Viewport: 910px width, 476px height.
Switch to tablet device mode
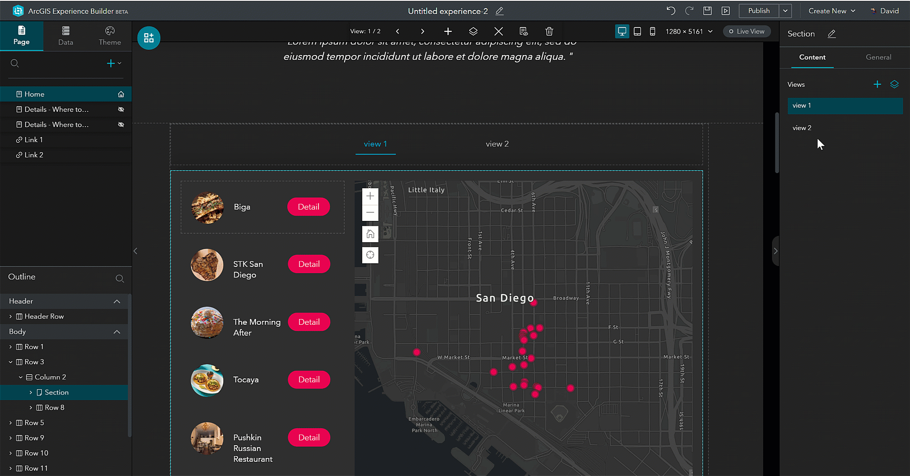tap(637, 31)
